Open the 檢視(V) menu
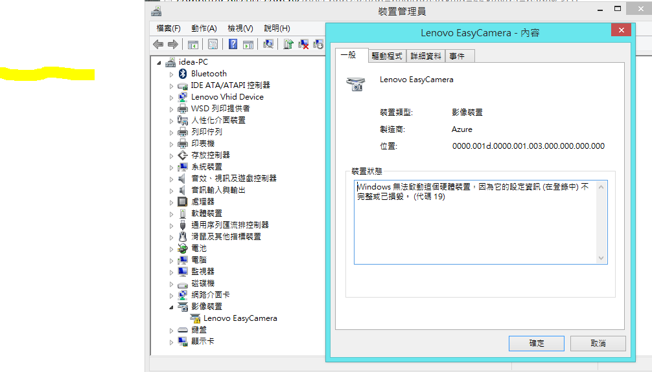 click(240, 28)
